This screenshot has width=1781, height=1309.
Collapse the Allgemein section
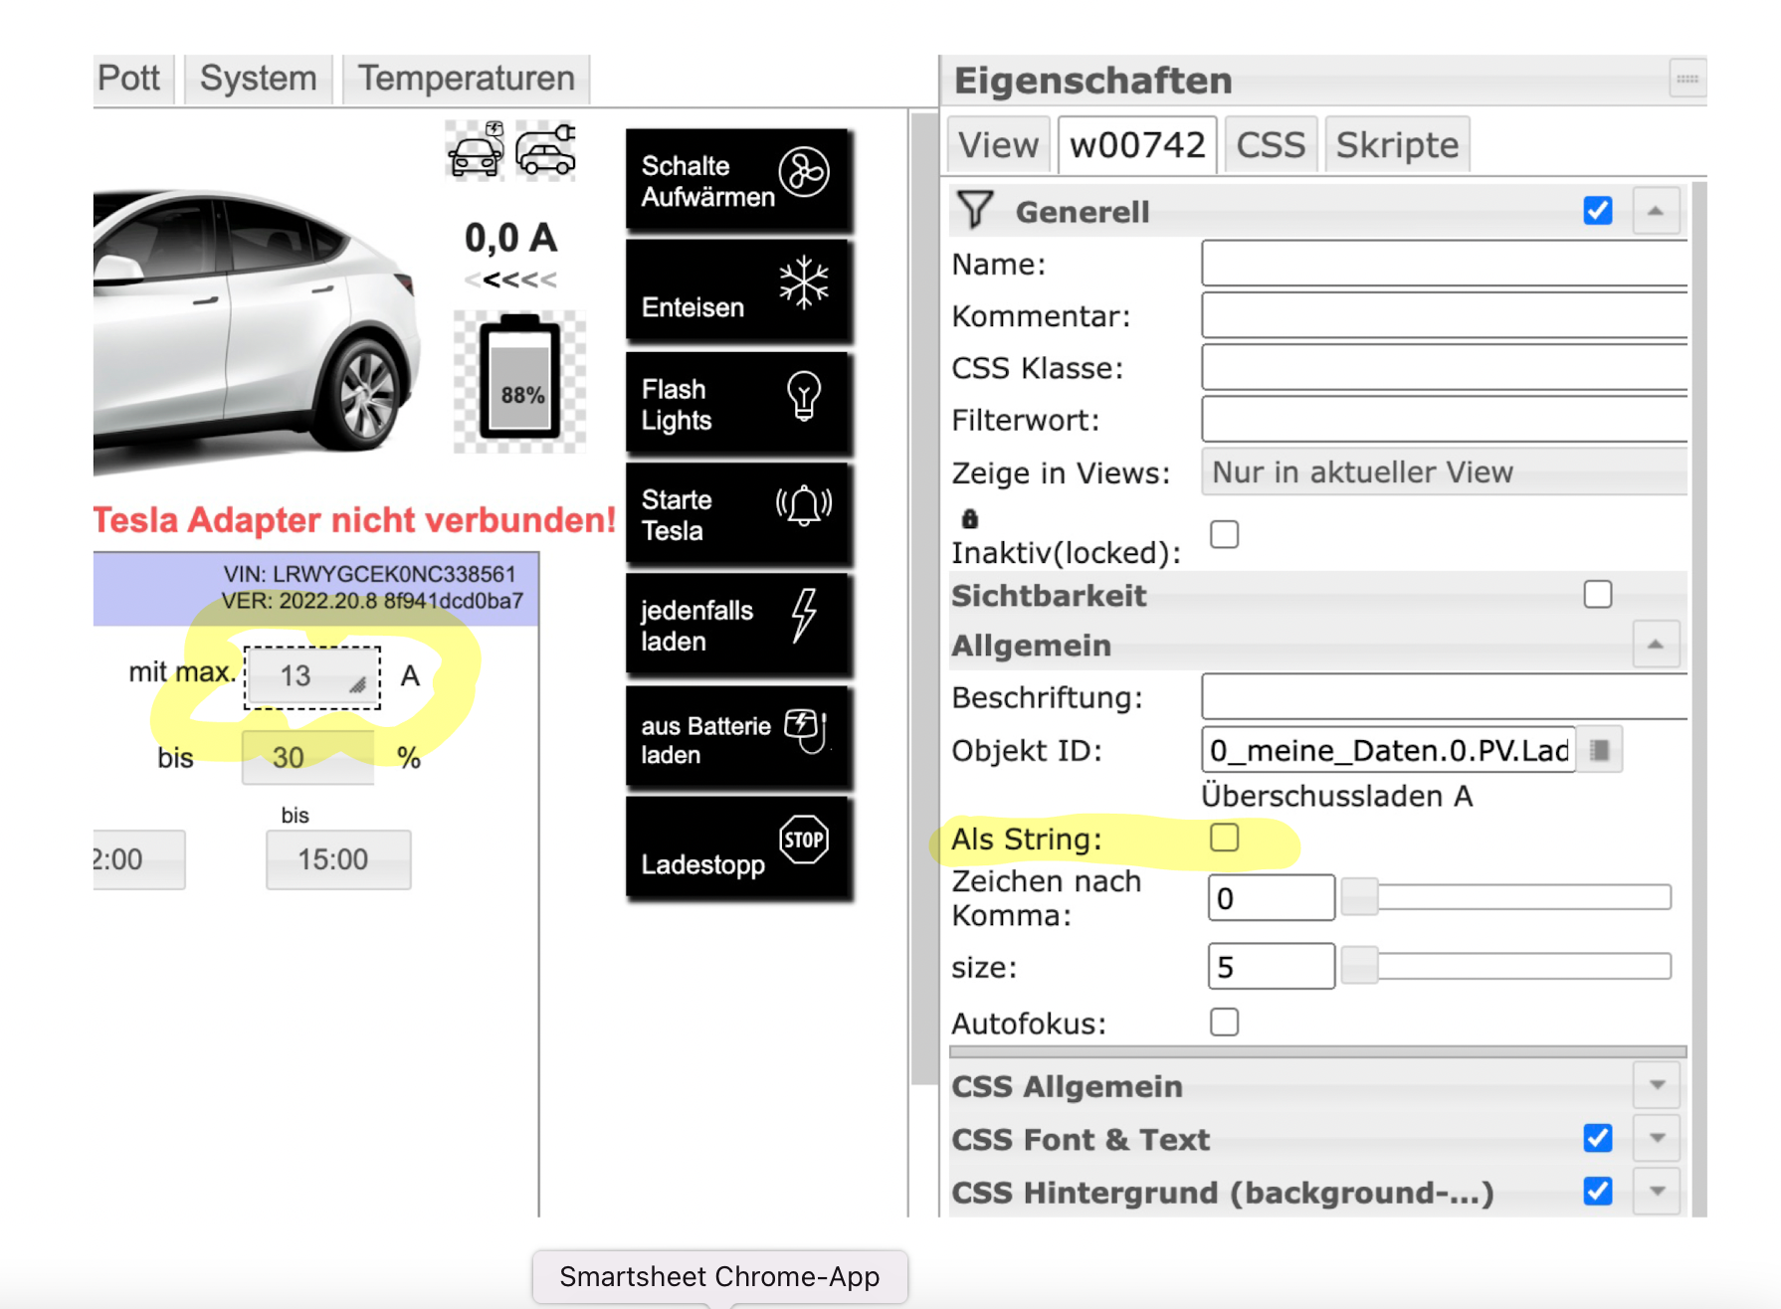1656,645
